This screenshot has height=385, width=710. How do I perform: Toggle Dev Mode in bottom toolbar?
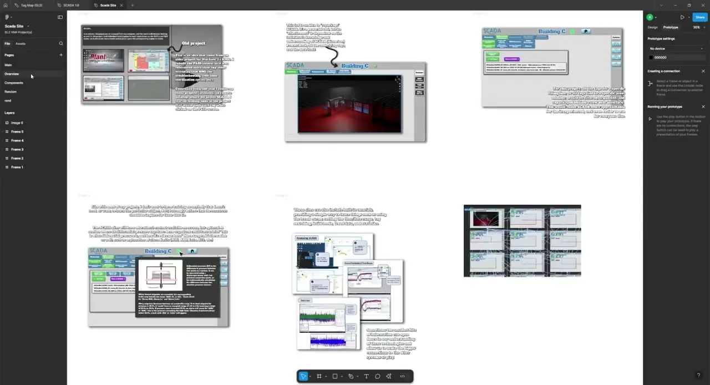coord(403,376)
